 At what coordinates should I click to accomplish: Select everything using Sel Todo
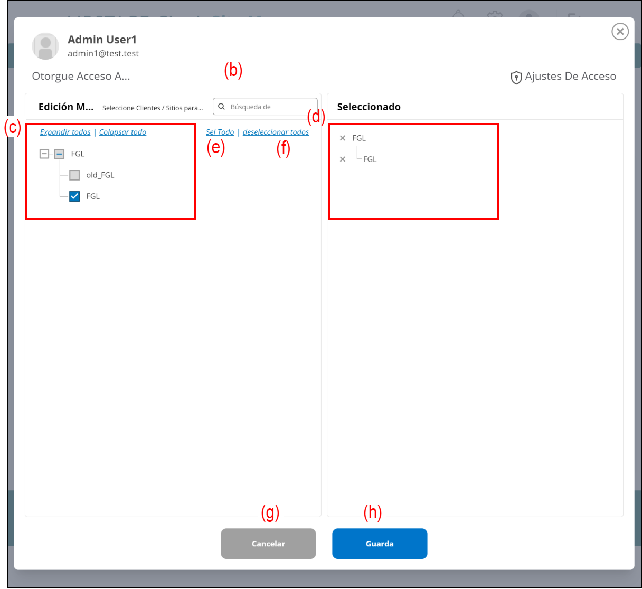coord(220,132)
